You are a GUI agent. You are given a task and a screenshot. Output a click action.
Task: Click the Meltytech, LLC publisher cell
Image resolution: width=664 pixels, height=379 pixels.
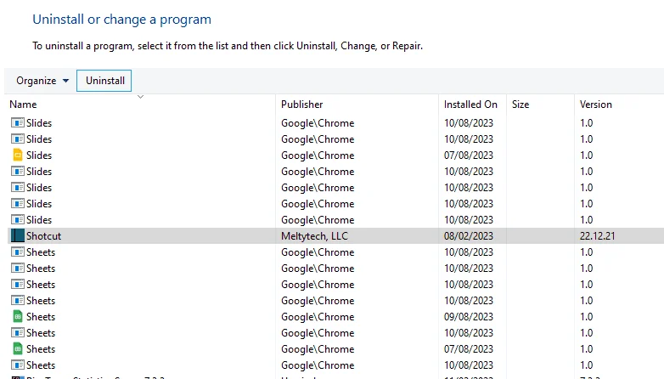coord(314,235)
